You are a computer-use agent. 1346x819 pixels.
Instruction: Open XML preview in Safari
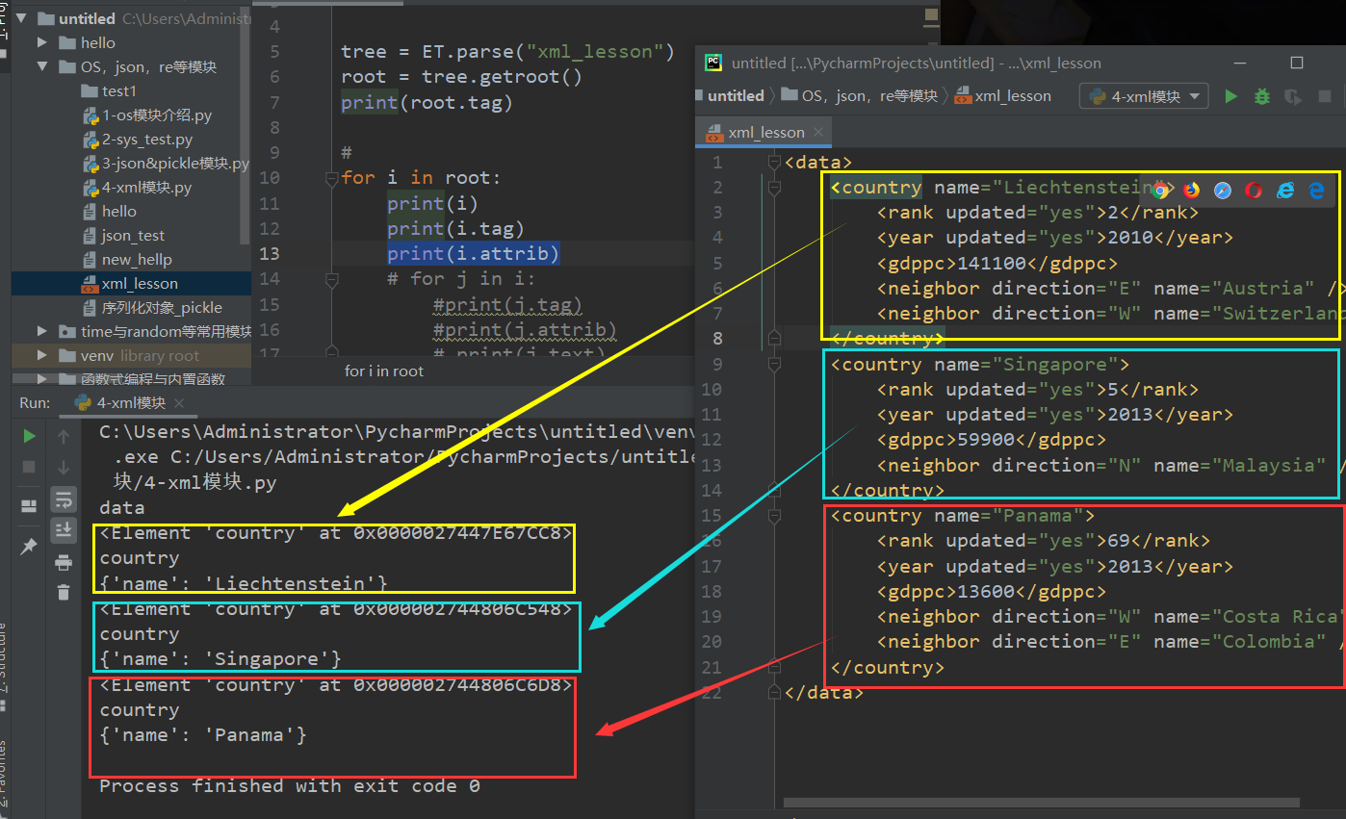(x=1223, y=190)
